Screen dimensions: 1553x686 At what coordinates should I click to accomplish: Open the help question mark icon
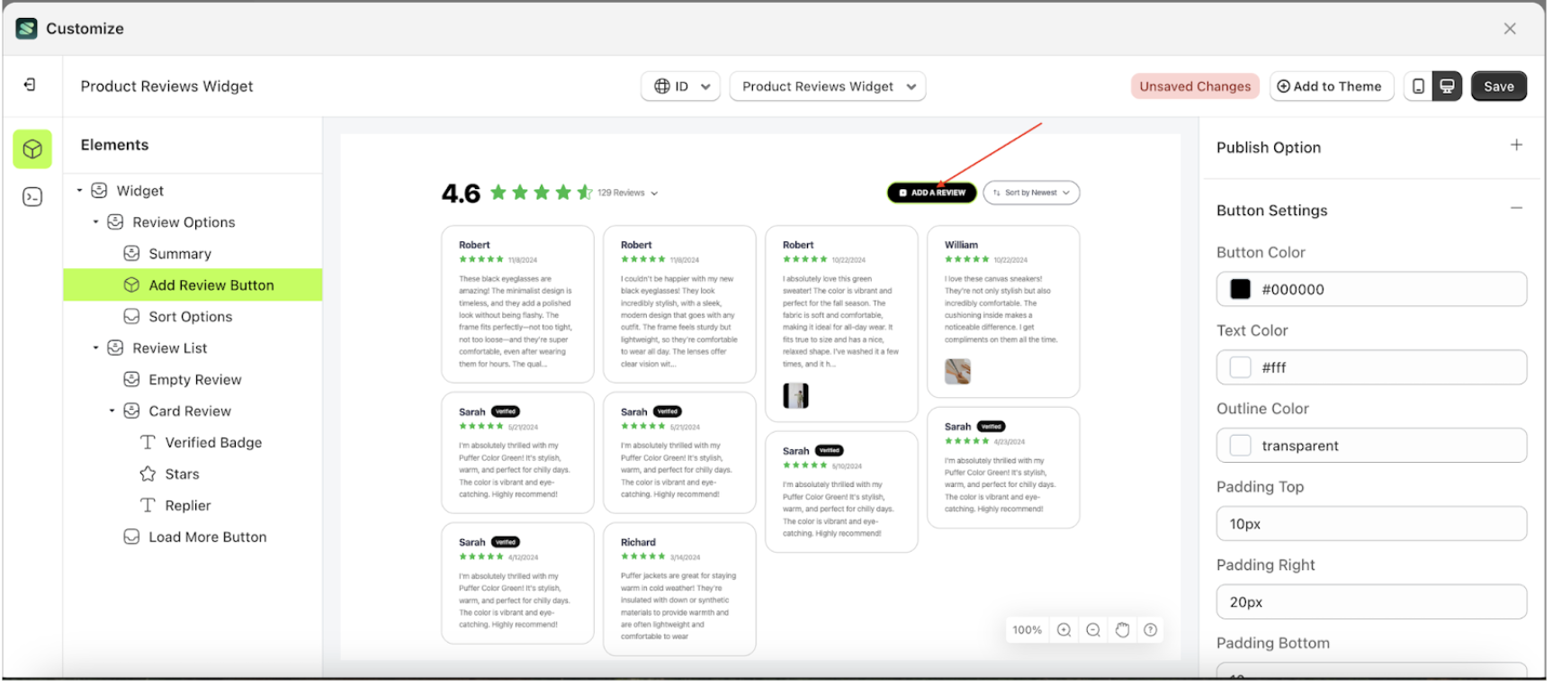click(x=1151, y=630)
